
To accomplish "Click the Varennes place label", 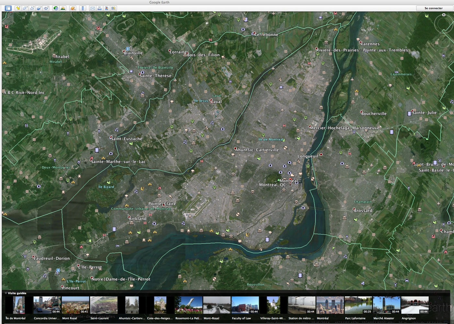I will click(x=370, y=44).
